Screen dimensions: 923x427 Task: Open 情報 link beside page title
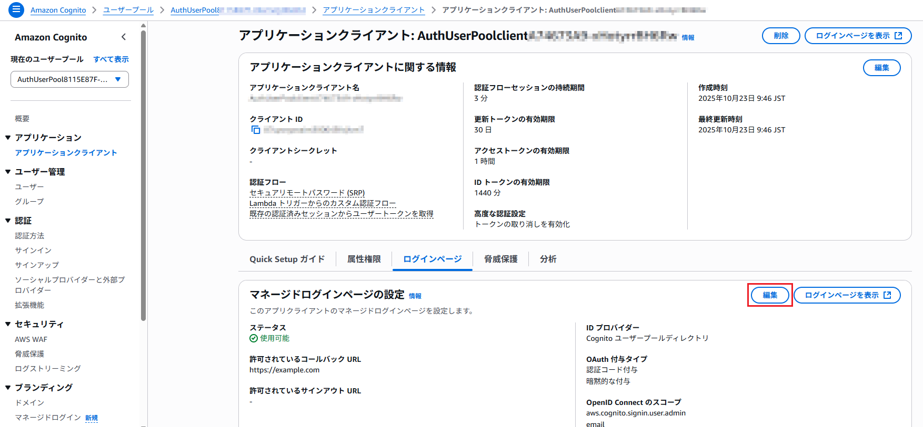(688, 37)
